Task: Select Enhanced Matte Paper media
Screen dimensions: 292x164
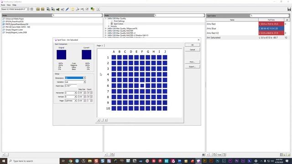Action: point(15,19)
